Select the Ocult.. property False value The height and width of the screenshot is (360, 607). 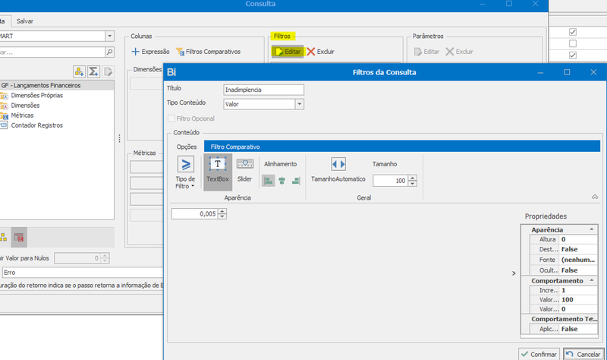click(578, 270)
